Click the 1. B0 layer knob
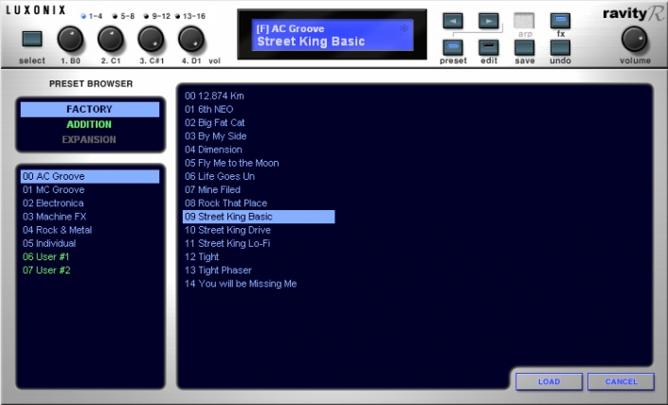The height and width of the screenshot is (405, 668). coord(70,39)
